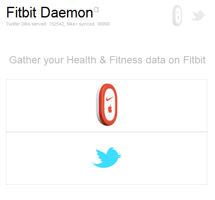
Task: Click the Fitbit Daemon title
Action: [49, 12]
